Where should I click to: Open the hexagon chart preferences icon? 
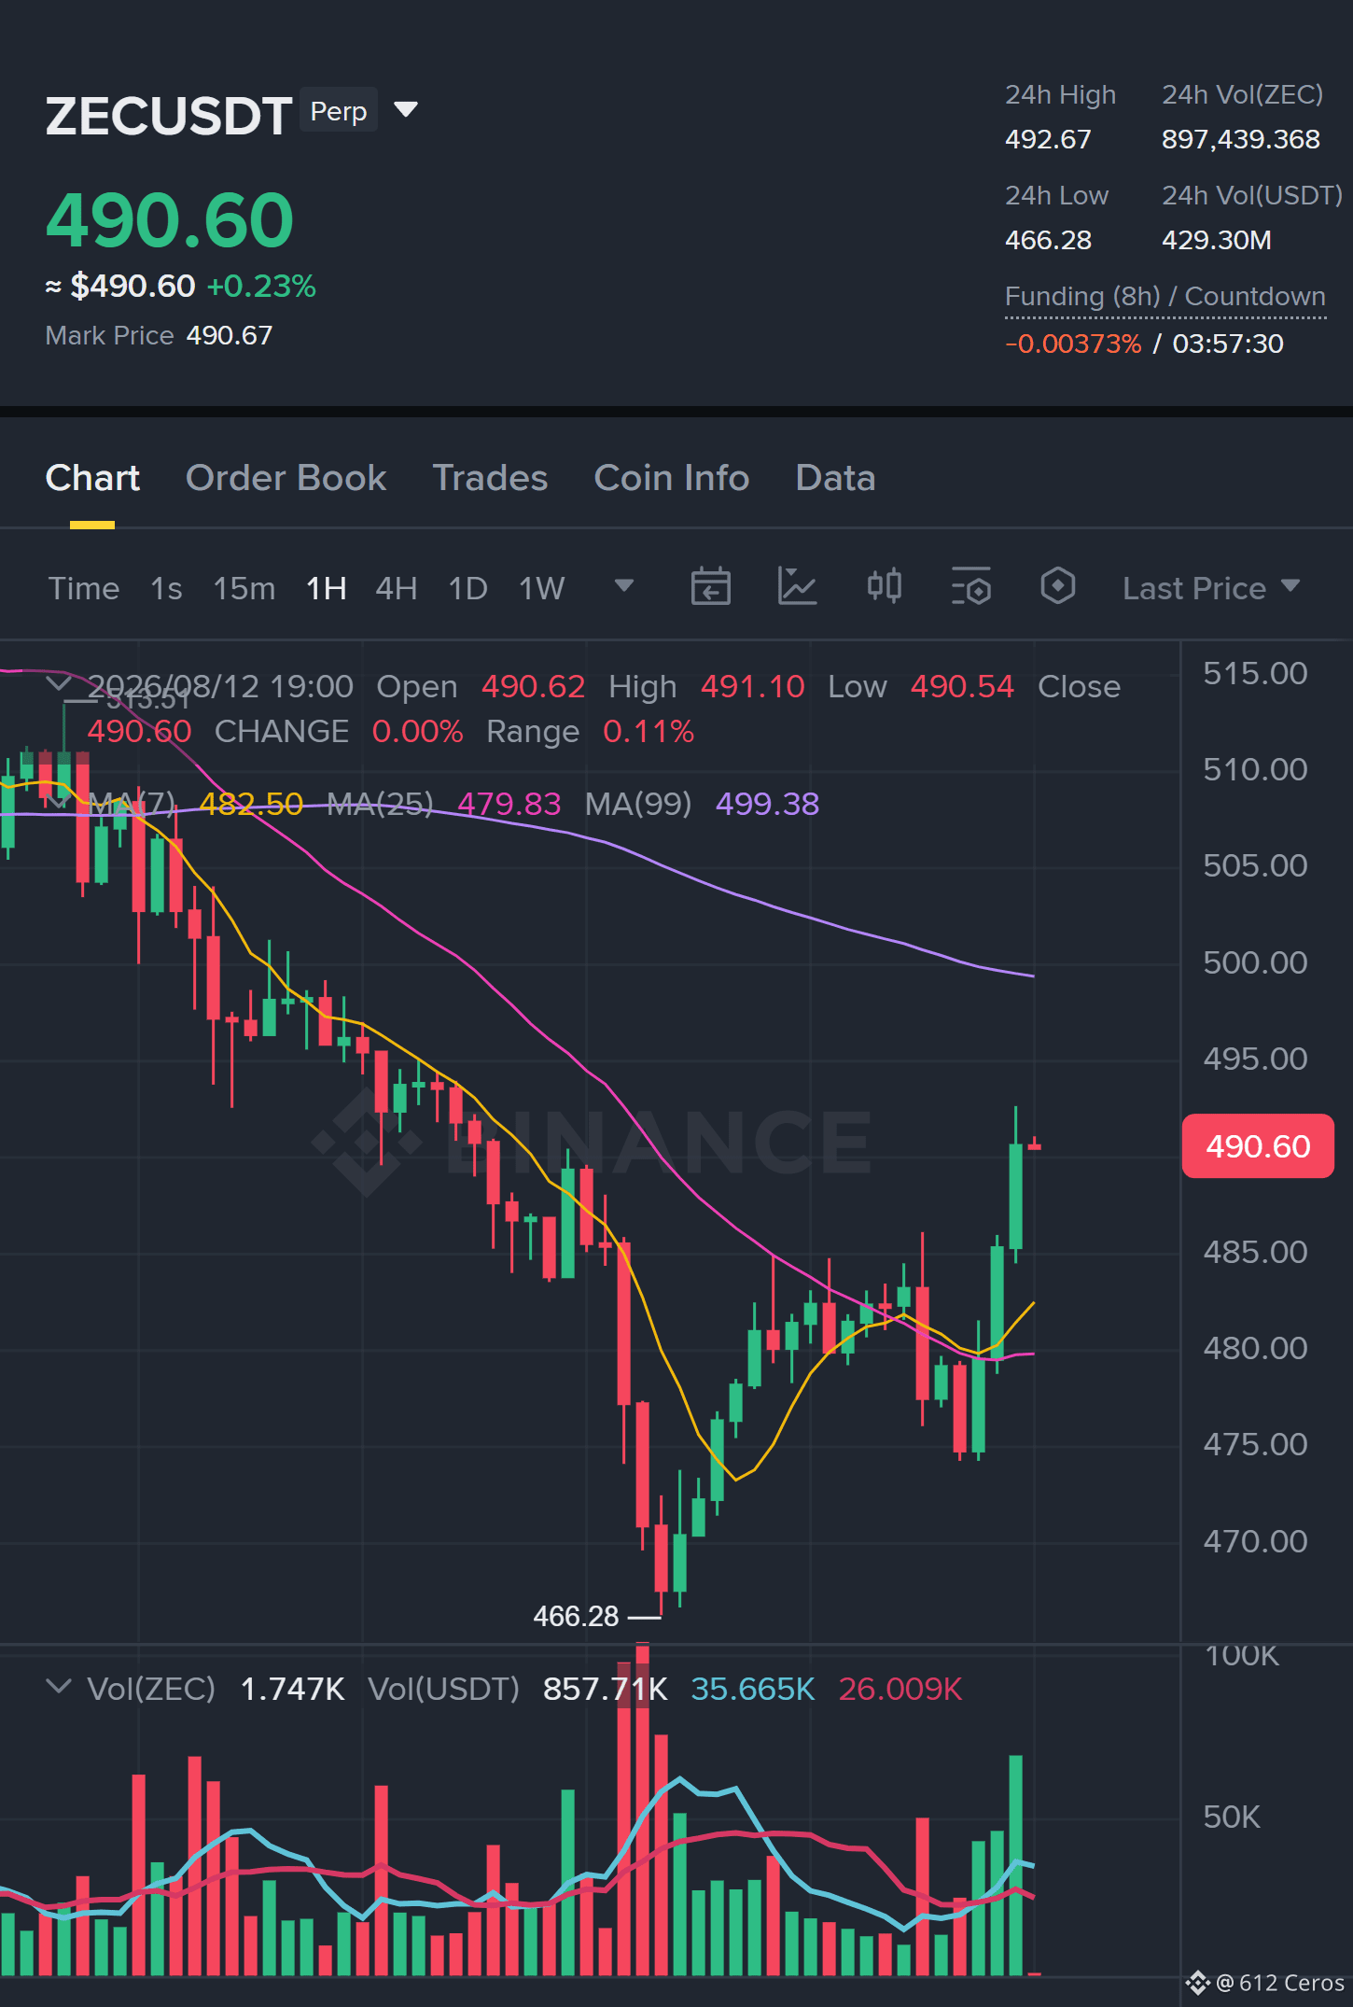1058,587
